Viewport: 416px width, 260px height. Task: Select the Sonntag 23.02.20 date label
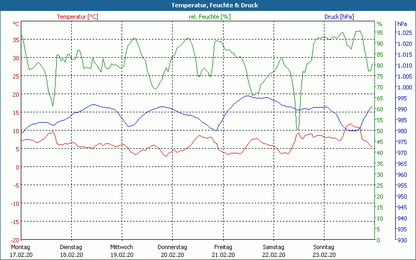(x=324, y=251)
